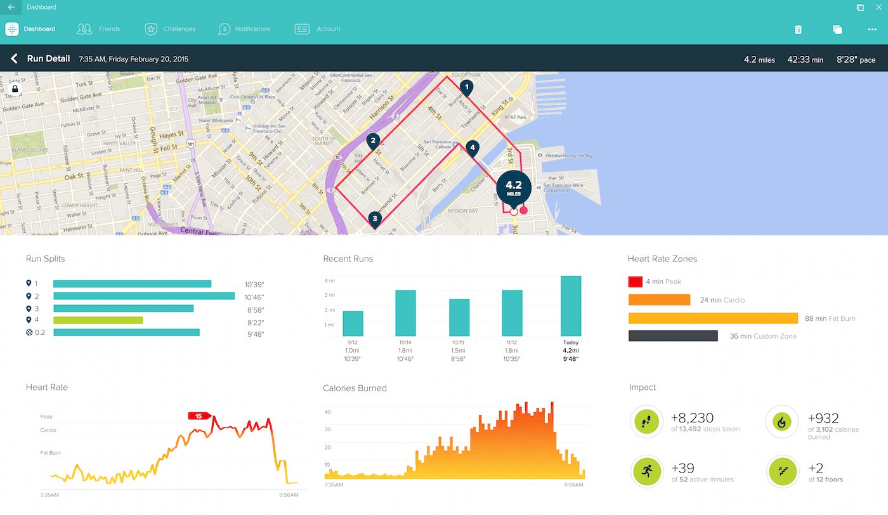
Task: Click the Fitbit logo icon
Action: point(12,29)
